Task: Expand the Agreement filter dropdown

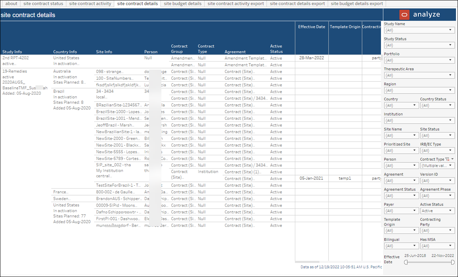Action: 401,180
